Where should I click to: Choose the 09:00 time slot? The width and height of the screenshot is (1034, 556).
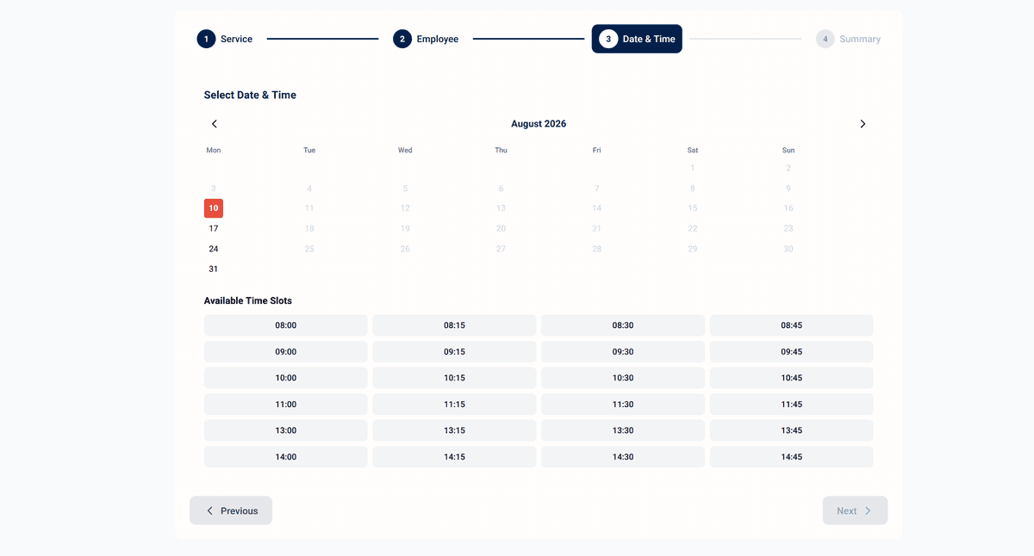(286, 351)
